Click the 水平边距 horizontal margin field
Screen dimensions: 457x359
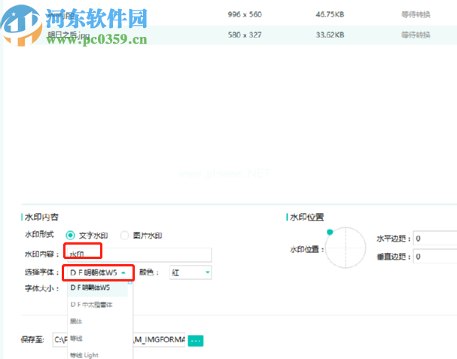(435, 239)
